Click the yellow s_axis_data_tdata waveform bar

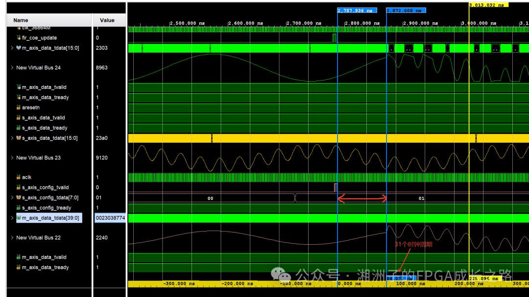point(329,138)
